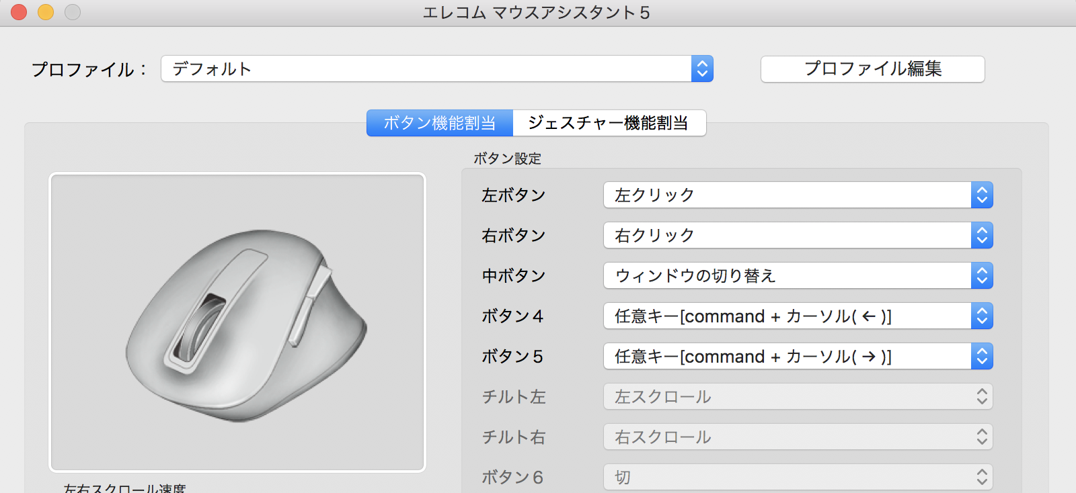This screenshot has width=1076, height=493.
Task: Click the ボタン6 label
Action: click(x=512, y=477)
